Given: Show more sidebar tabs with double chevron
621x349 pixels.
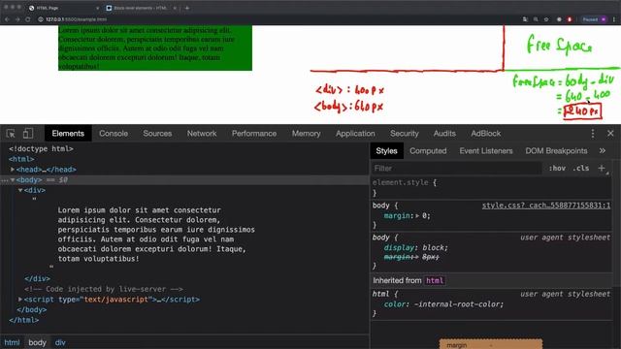Looking at the screenshot, I should click(x=603, y=151).
